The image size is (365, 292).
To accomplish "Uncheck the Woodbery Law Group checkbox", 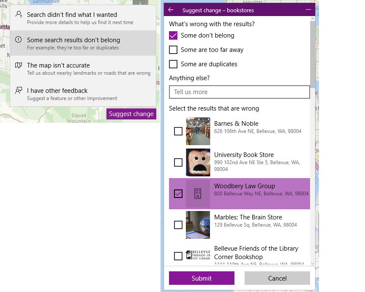I will click(x=178, y=194).
